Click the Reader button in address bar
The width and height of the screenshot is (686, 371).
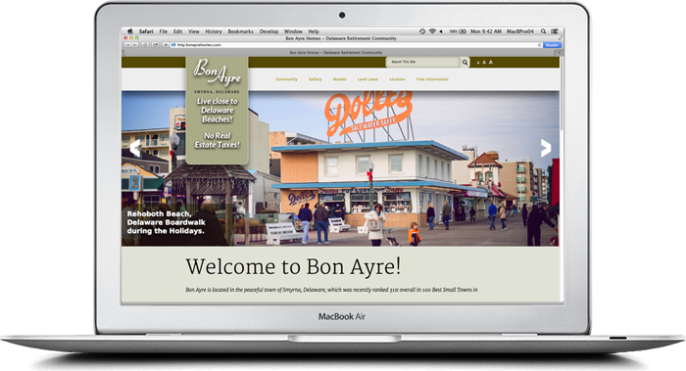click(552, 45)
